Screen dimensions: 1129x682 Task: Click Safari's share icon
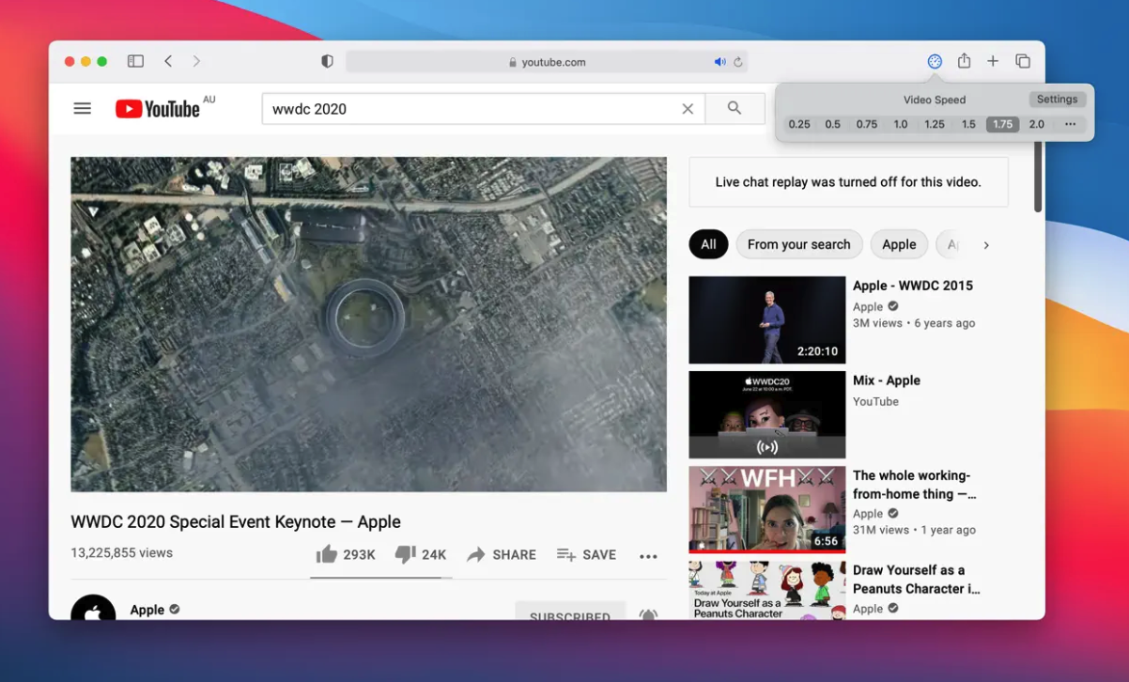coord(964,61)
